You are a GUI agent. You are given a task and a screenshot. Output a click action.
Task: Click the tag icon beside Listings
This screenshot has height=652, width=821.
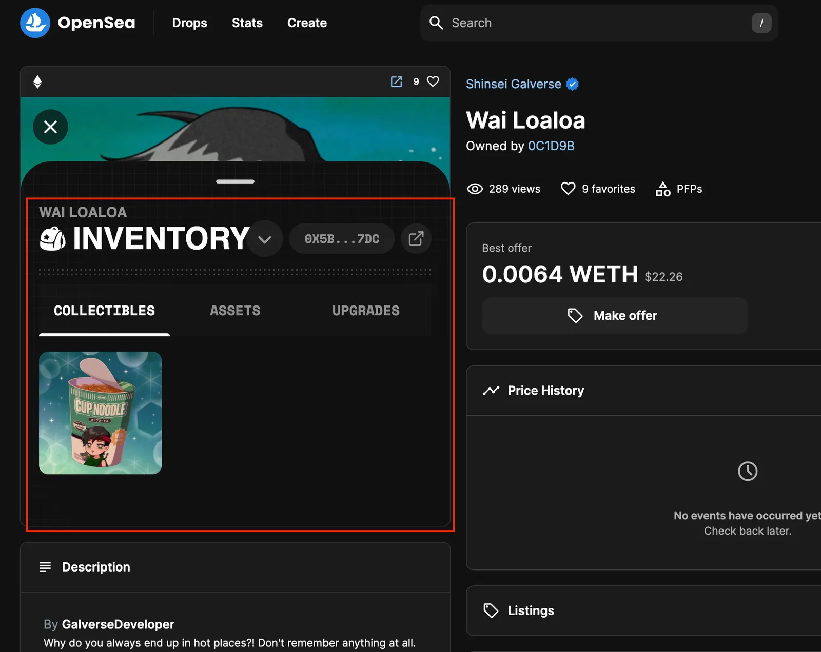pos(491,610)
